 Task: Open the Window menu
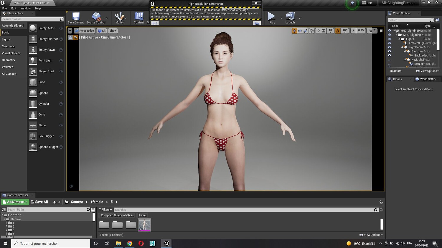26,9
